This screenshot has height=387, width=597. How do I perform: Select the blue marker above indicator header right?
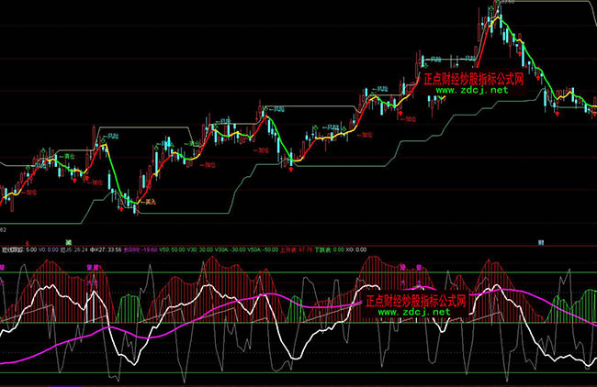[541, 240]
